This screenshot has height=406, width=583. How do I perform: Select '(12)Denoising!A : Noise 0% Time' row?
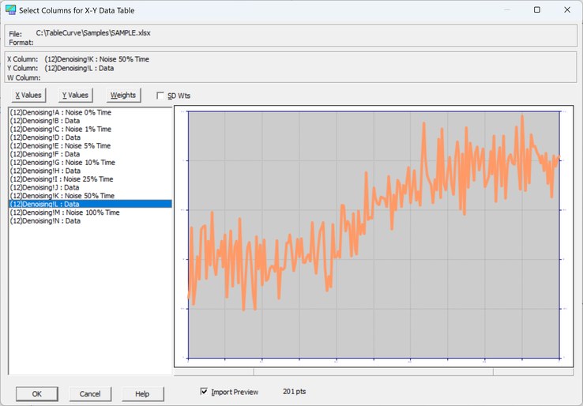90,112
